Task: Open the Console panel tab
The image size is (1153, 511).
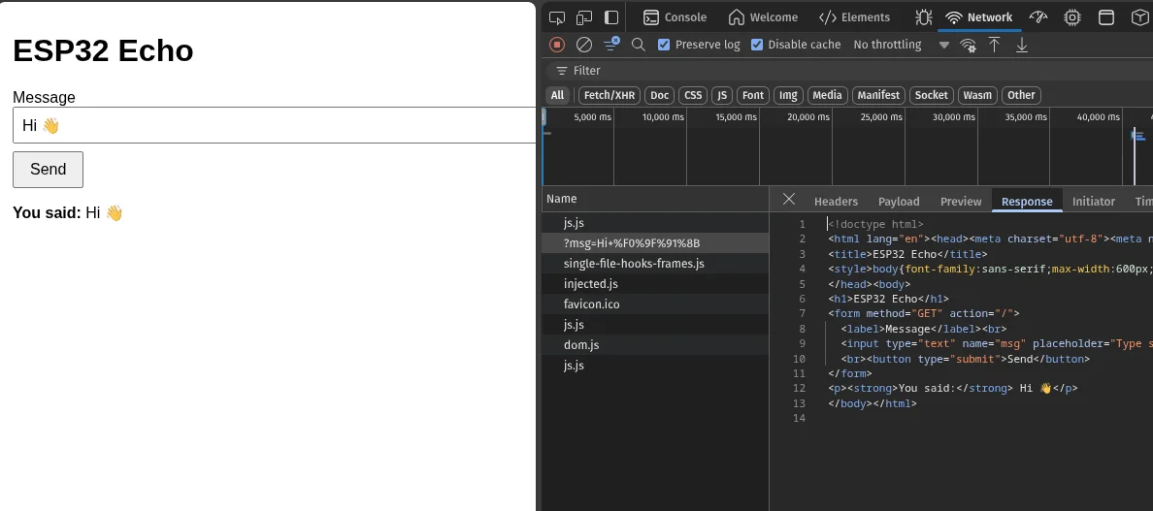Action: pyautogui.click(x=675, y=17)
